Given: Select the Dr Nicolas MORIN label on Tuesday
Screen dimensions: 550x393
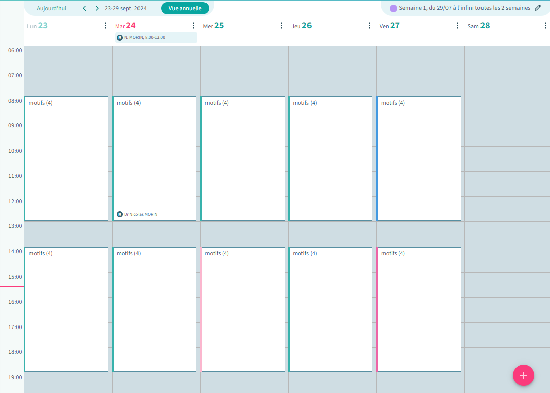Looking at the screenshot, I should pyautogui.click(x=141, y=214).
